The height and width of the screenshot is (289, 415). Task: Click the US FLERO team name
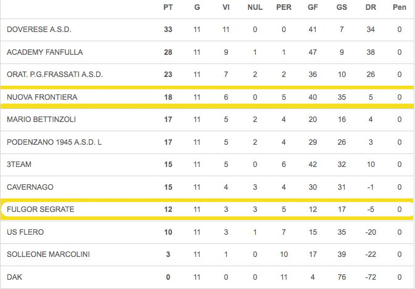coord(25,232)
